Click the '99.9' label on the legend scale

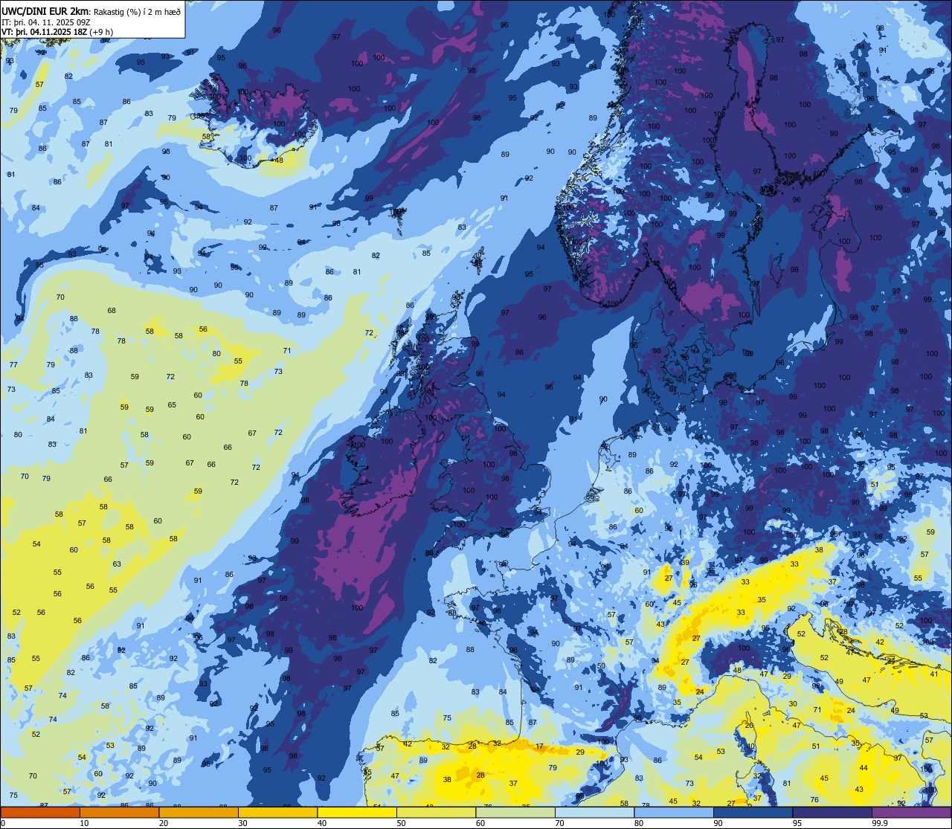click(x=880, y=823)
